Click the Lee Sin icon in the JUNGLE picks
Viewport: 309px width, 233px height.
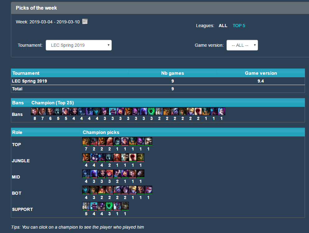[133, 157]
